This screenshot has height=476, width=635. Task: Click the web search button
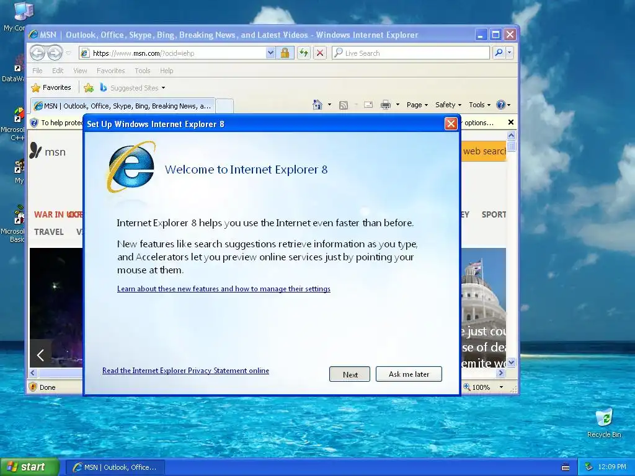point(484,151)
